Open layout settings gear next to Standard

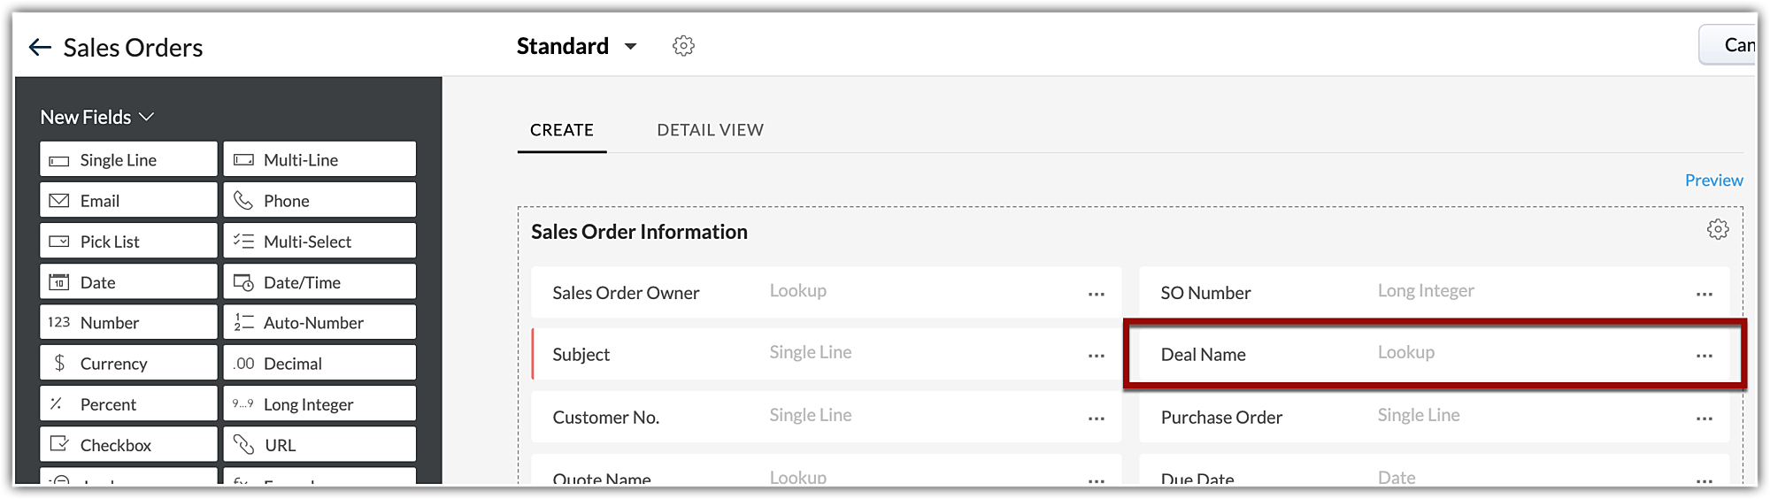click(x=683, y=46)
